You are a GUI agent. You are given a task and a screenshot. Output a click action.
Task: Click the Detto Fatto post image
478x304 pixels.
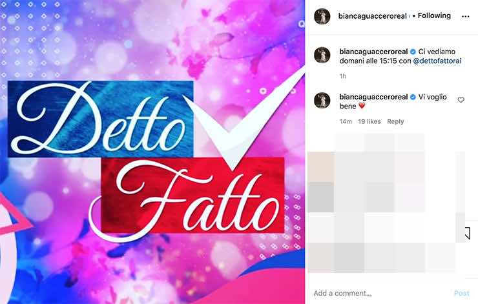pyautogui.click(x=152, y=152)
